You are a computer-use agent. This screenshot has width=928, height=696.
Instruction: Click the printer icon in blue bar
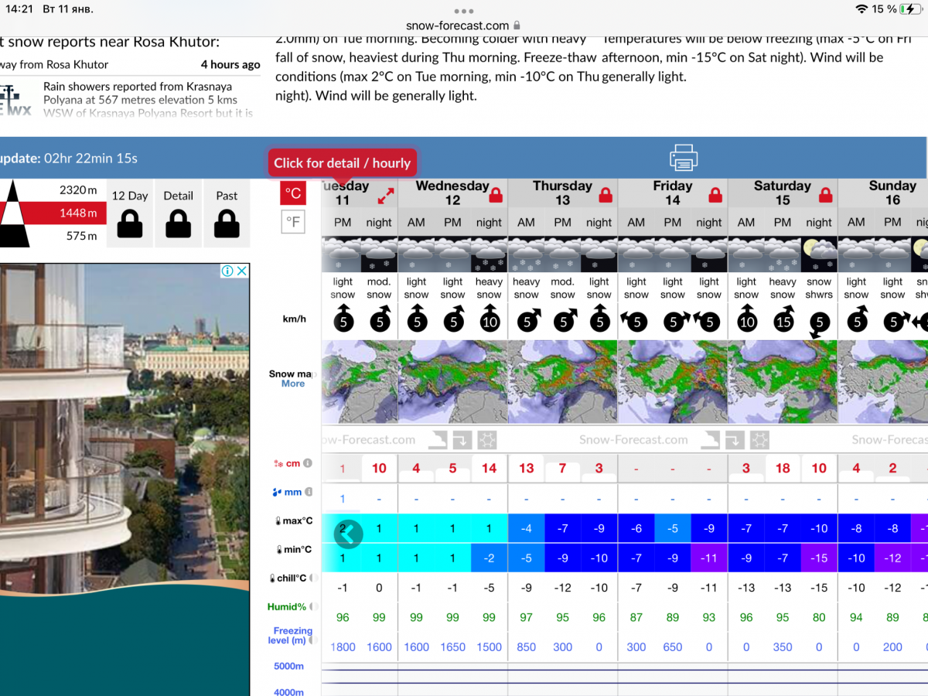(x=684, y=158)
